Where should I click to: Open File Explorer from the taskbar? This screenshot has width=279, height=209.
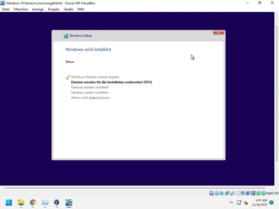(x=21, y=202)
